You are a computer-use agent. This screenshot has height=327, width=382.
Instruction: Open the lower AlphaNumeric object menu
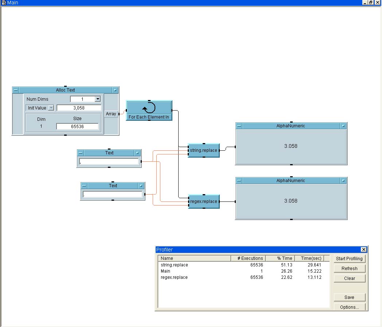click(x=239, y=181)
